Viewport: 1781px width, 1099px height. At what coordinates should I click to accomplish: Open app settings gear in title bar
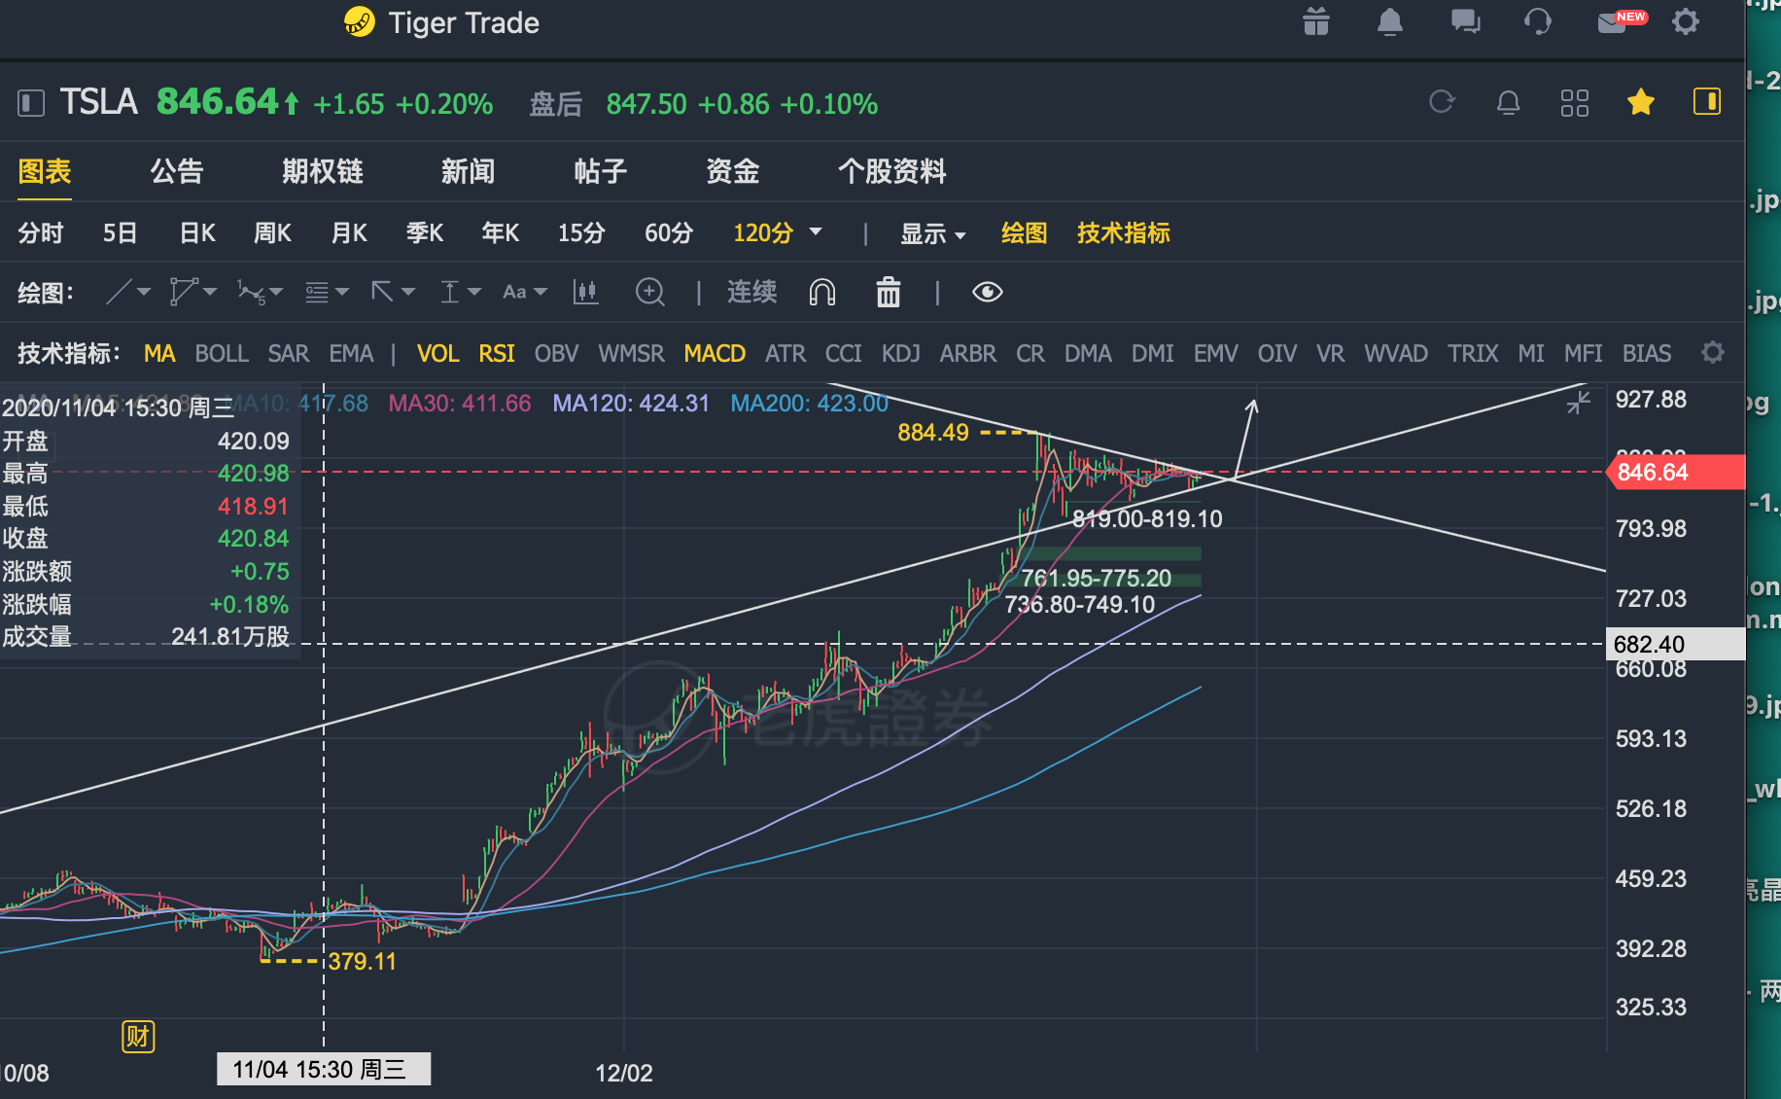pos(1686,21)
